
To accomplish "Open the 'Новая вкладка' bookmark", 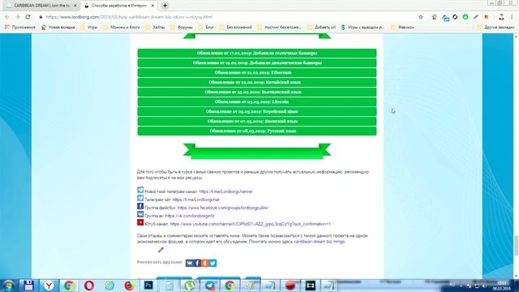I will click(58, 27).
